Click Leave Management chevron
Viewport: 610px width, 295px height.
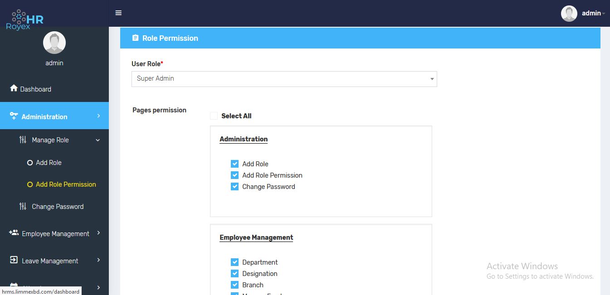[98, 260]
